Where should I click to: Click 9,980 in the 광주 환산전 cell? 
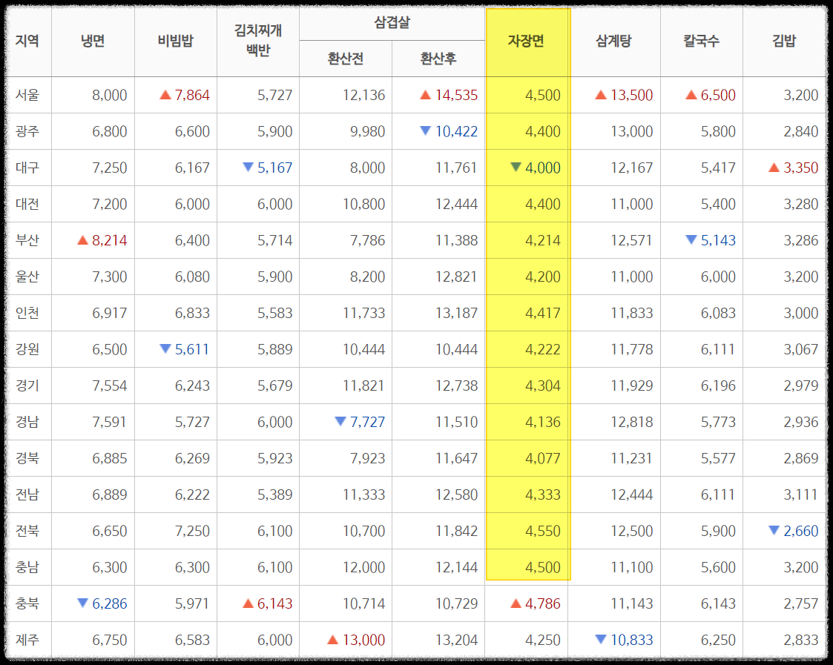pyautogui.click(x=367, y=131)
